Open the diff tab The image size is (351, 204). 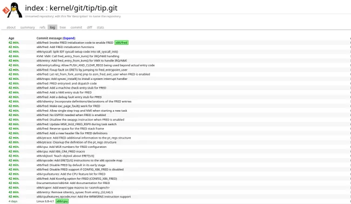coord(89,28)
